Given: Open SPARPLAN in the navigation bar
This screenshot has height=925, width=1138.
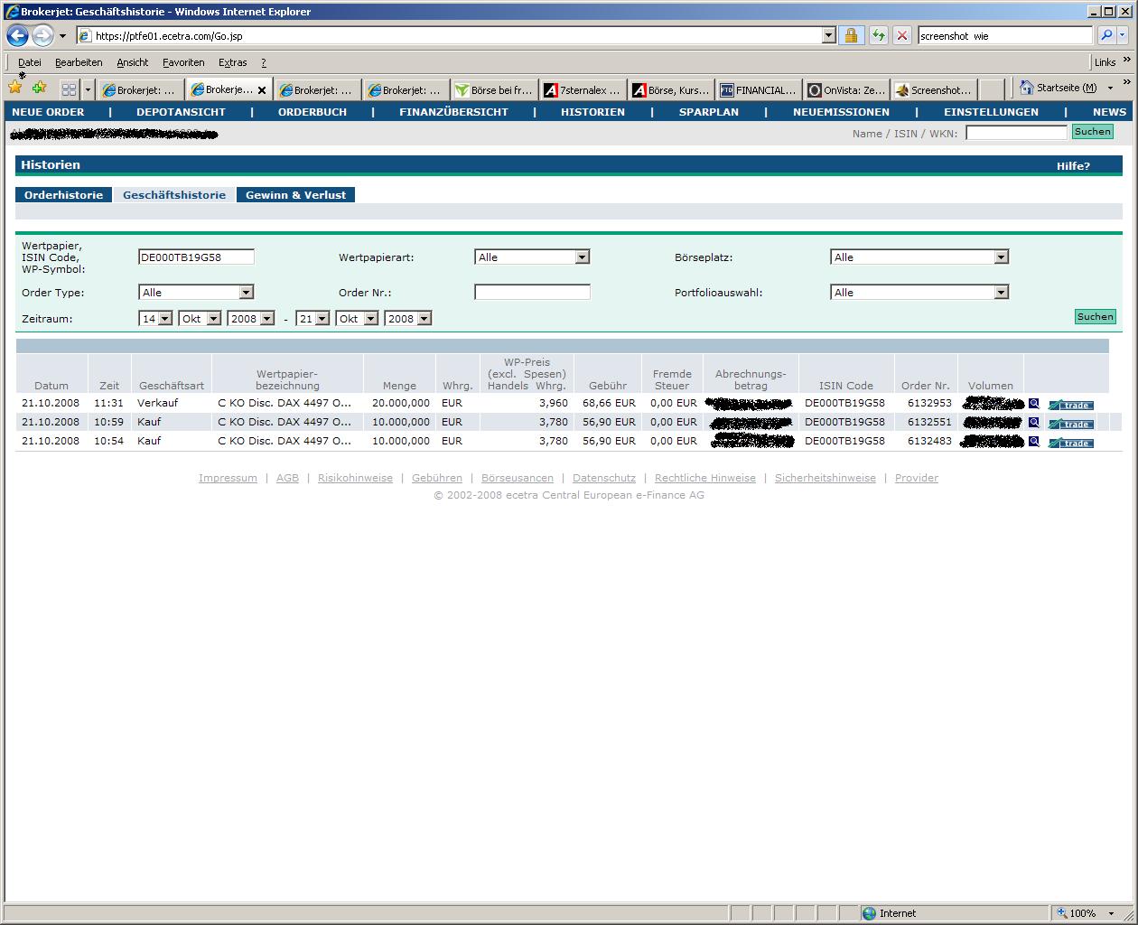Looking at the screenshot, I should 709,112.
